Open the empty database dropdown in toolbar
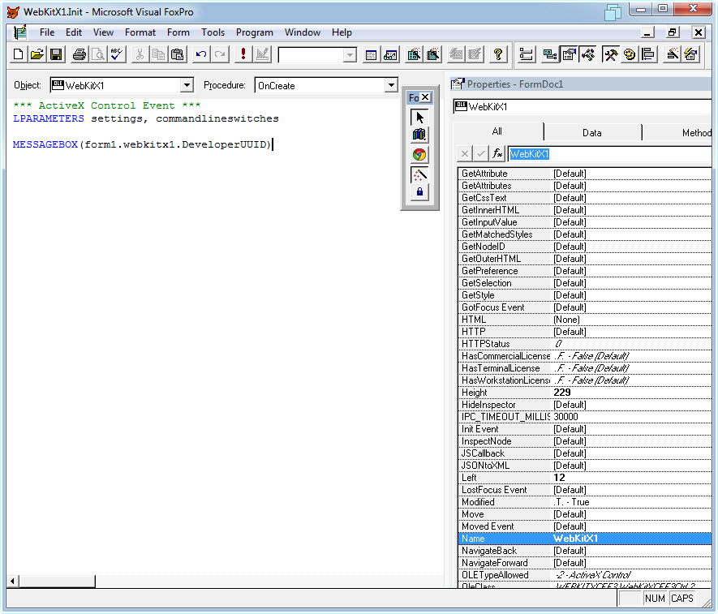This screenshot has width=718, height=614. tap(350, 55)
